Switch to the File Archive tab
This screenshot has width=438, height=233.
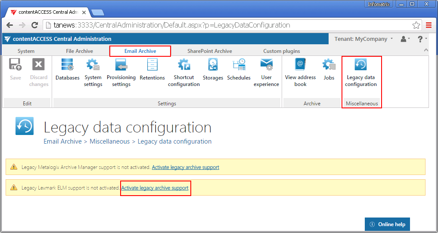(x=79, y=51)
